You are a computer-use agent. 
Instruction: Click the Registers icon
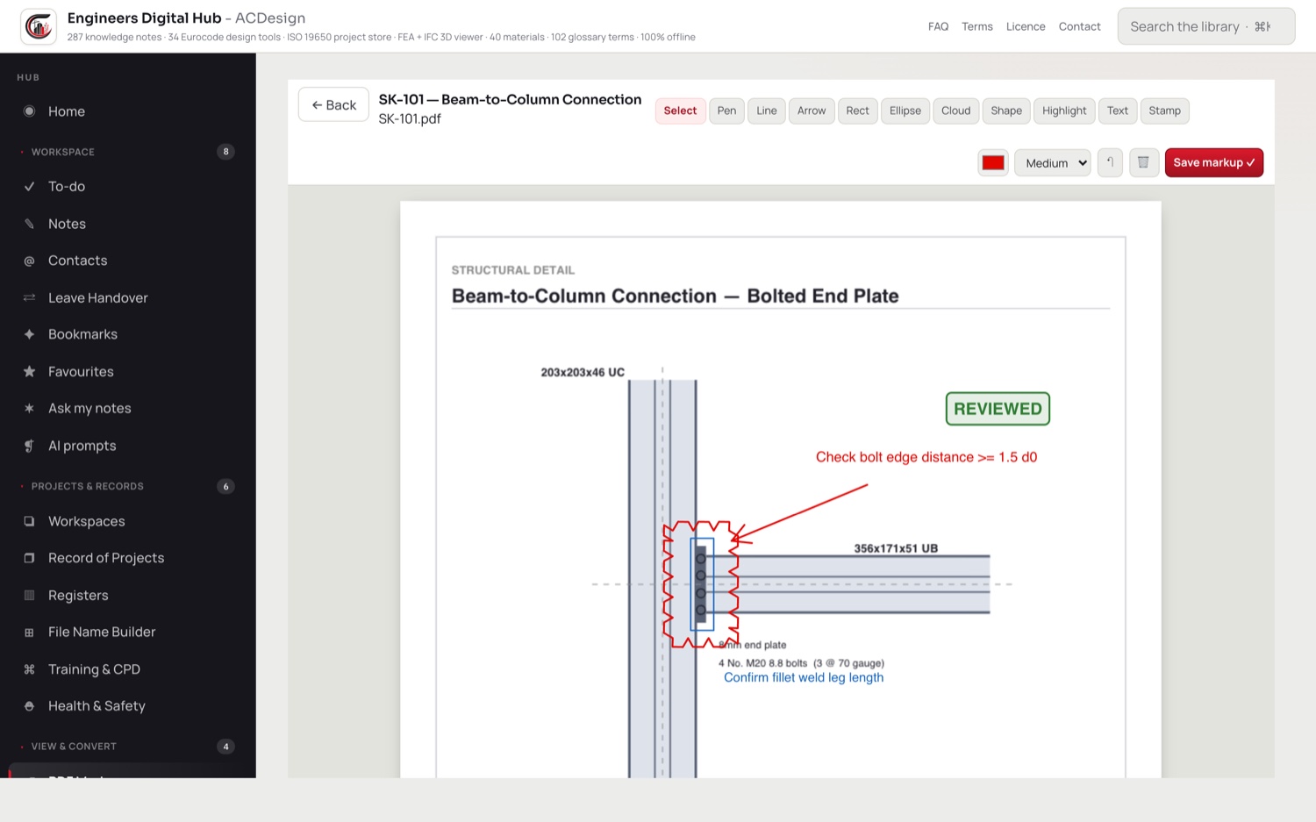click(x=29, y=595)
